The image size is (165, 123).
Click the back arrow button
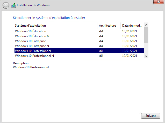tap(6, 5)
